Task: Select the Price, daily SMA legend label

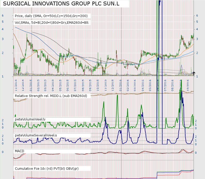Action: pyautogui.click(x=53, y=16)
